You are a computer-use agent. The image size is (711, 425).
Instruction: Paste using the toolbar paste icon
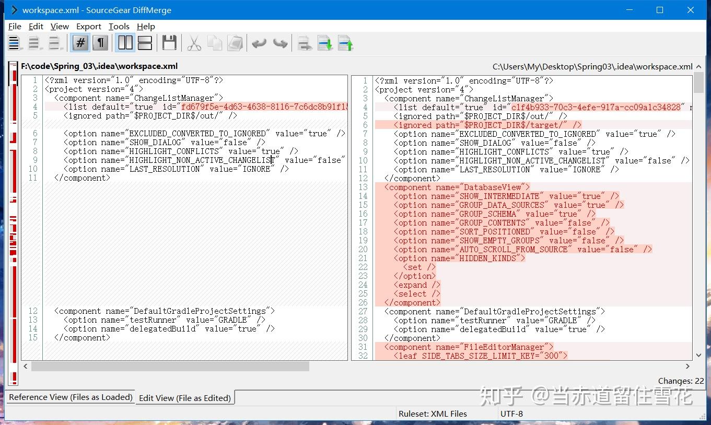[x=235, y=43]
